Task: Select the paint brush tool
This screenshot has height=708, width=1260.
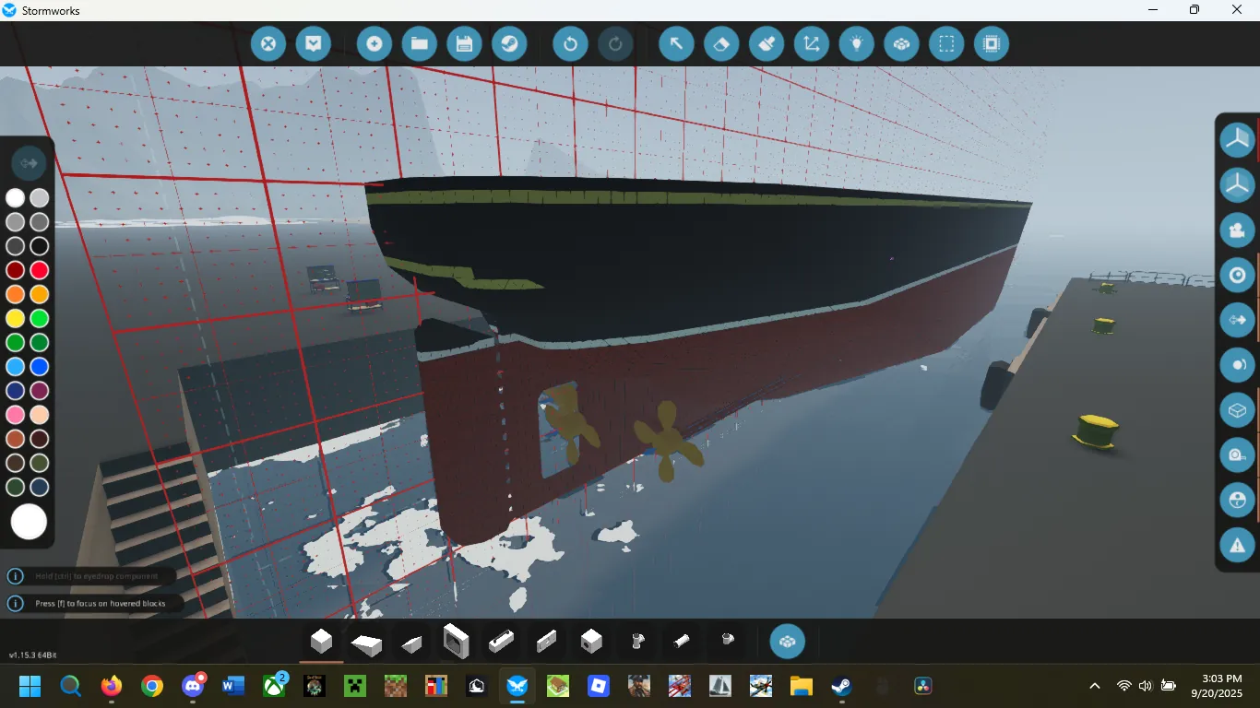Action: click(x=766, y=43)
